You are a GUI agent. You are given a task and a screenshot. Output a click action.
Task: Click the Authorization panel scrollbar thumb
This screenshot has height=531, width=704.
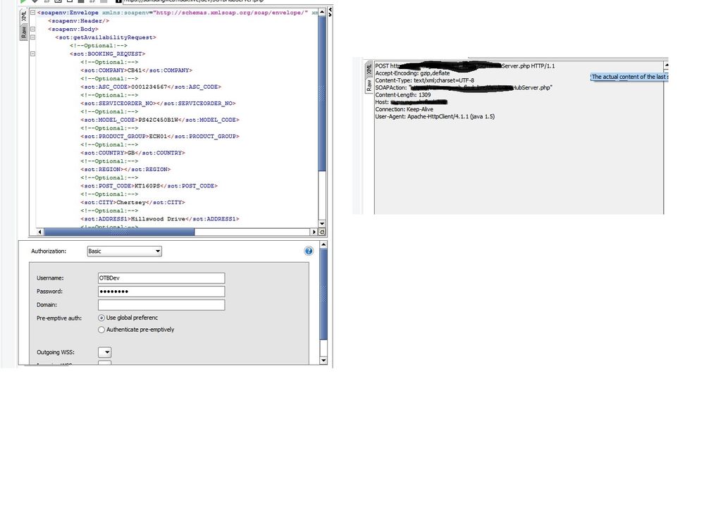tap(323, 294)
